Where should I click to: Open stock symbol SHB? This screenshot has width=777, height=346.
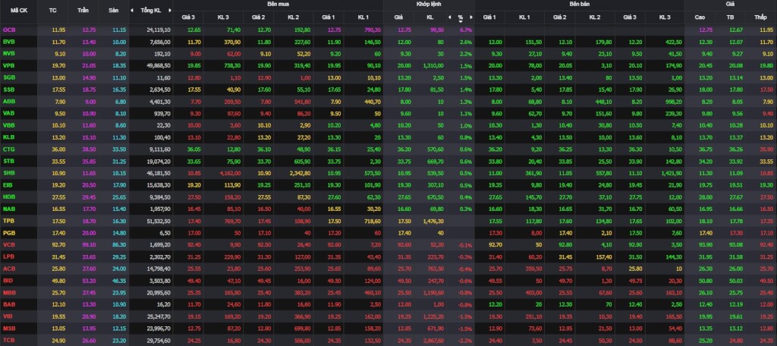(9, 172)
